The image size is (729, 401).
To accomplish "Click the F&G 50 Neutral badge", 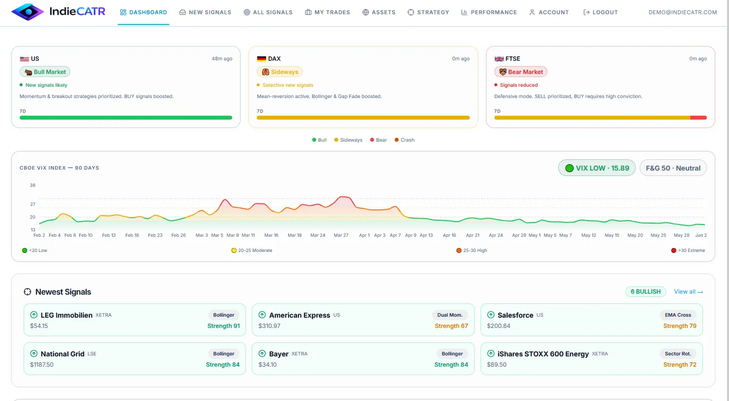I will 673,168.
